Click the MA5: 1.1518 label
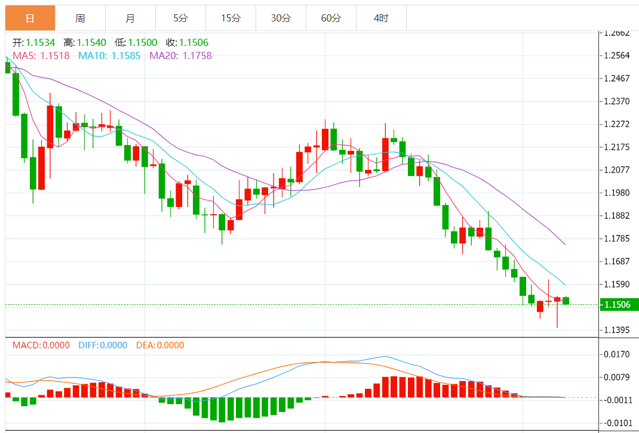This screenshot has height=433, width=639. click(x=41, y=55)
